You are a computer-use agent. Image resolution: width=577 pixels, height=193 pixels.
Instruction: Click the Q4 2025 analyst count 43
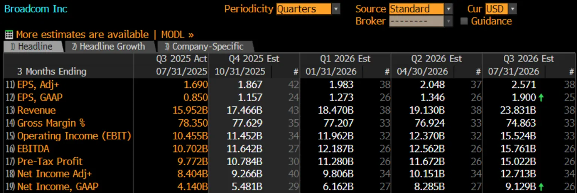(x=293, y=110)
